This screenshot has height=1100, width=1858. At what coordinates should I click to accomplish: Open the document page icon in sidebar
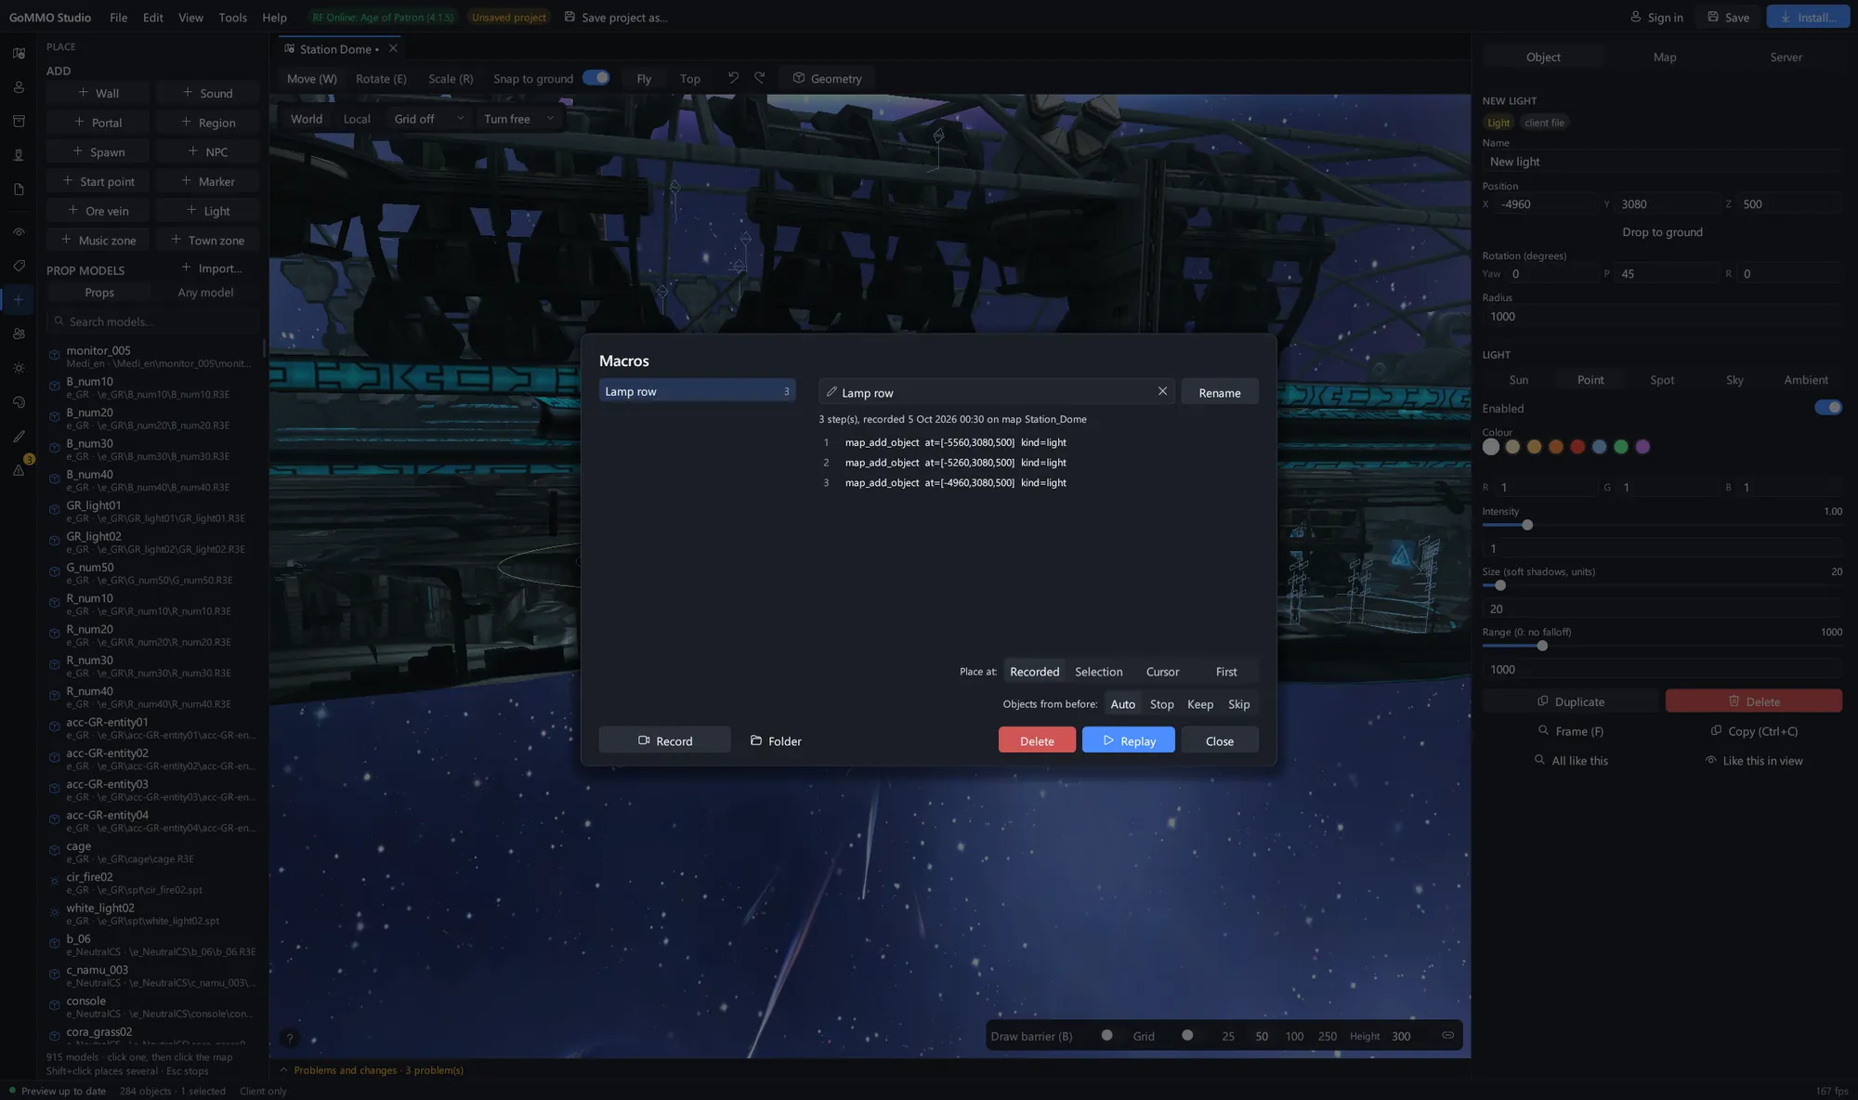click(x=19, y=189)
